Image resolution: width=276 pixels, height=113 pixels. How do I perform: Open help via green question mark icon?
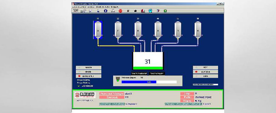click(x=165, y=11)
